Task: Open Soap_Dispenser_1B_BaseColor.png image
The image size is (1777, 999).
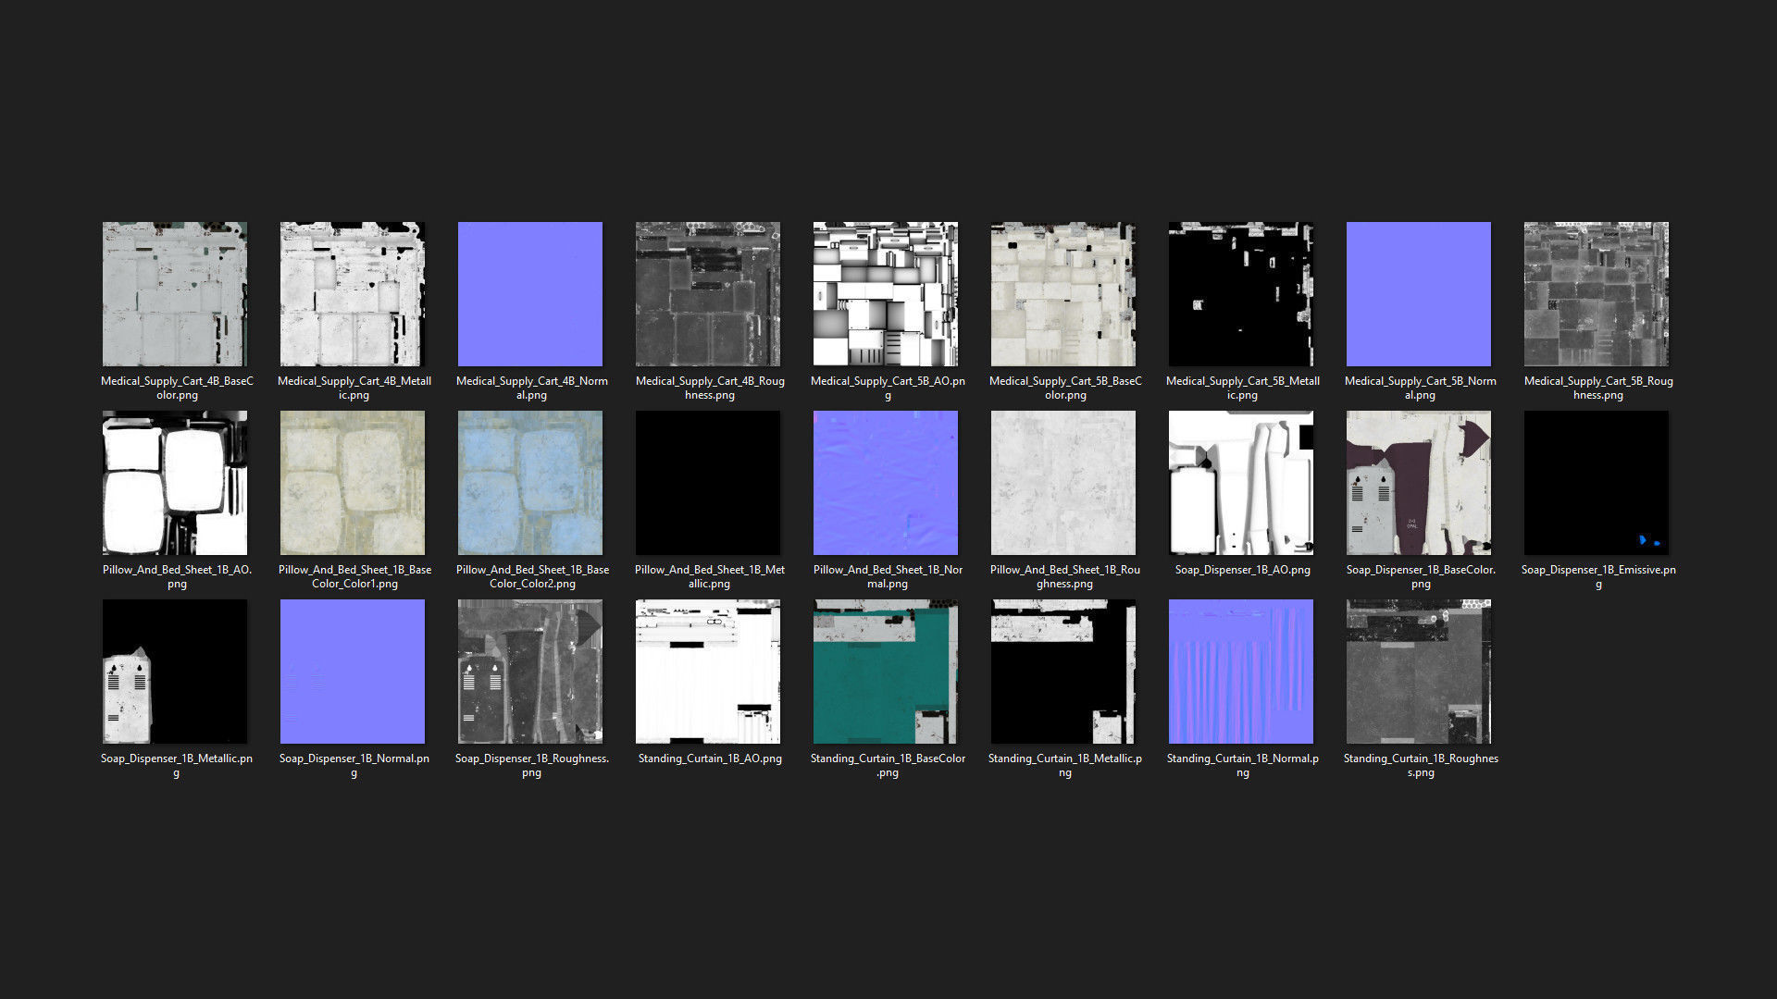Action: tap(1419, 483)
